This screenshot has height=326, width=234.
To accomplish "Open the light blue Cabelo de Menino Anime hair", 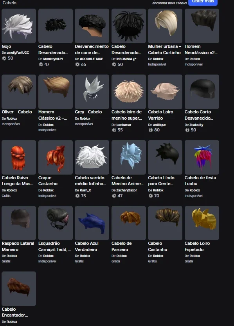I will (129, 157).
